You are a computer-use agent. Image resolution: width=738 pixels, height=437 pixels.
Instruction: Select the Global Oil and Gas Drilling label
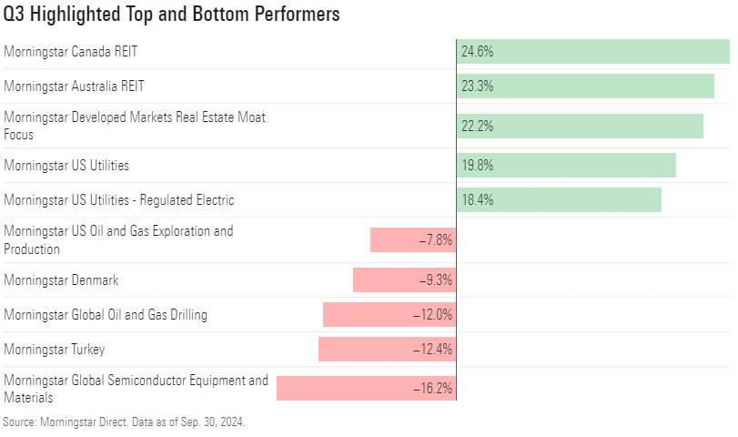106,315
